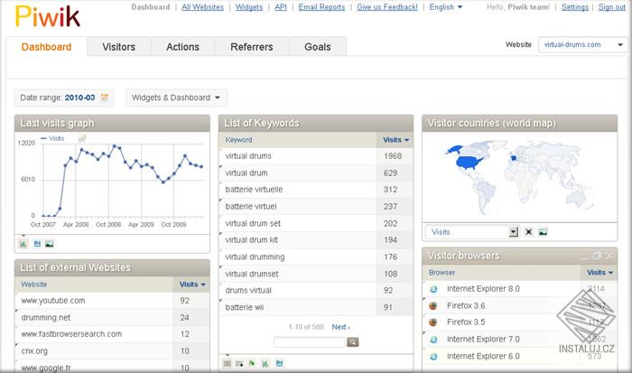Click the save icon under the Keywords table
632x373 pixels.
279,363
